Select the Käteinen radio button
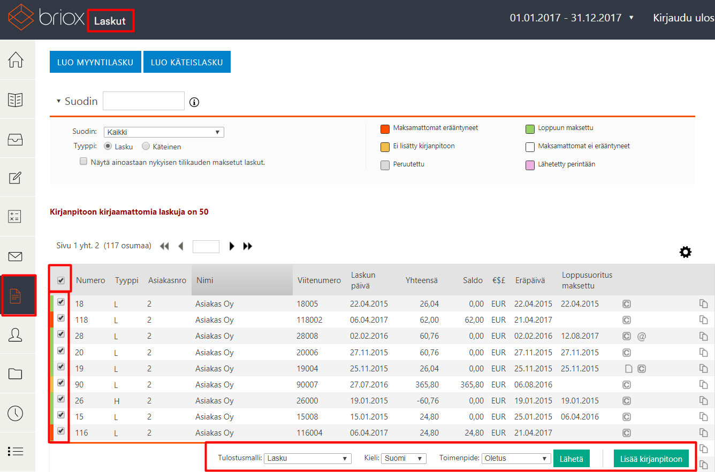Image resolution: width=715 pixels, height=472 pixels. [x=146, y=146]
